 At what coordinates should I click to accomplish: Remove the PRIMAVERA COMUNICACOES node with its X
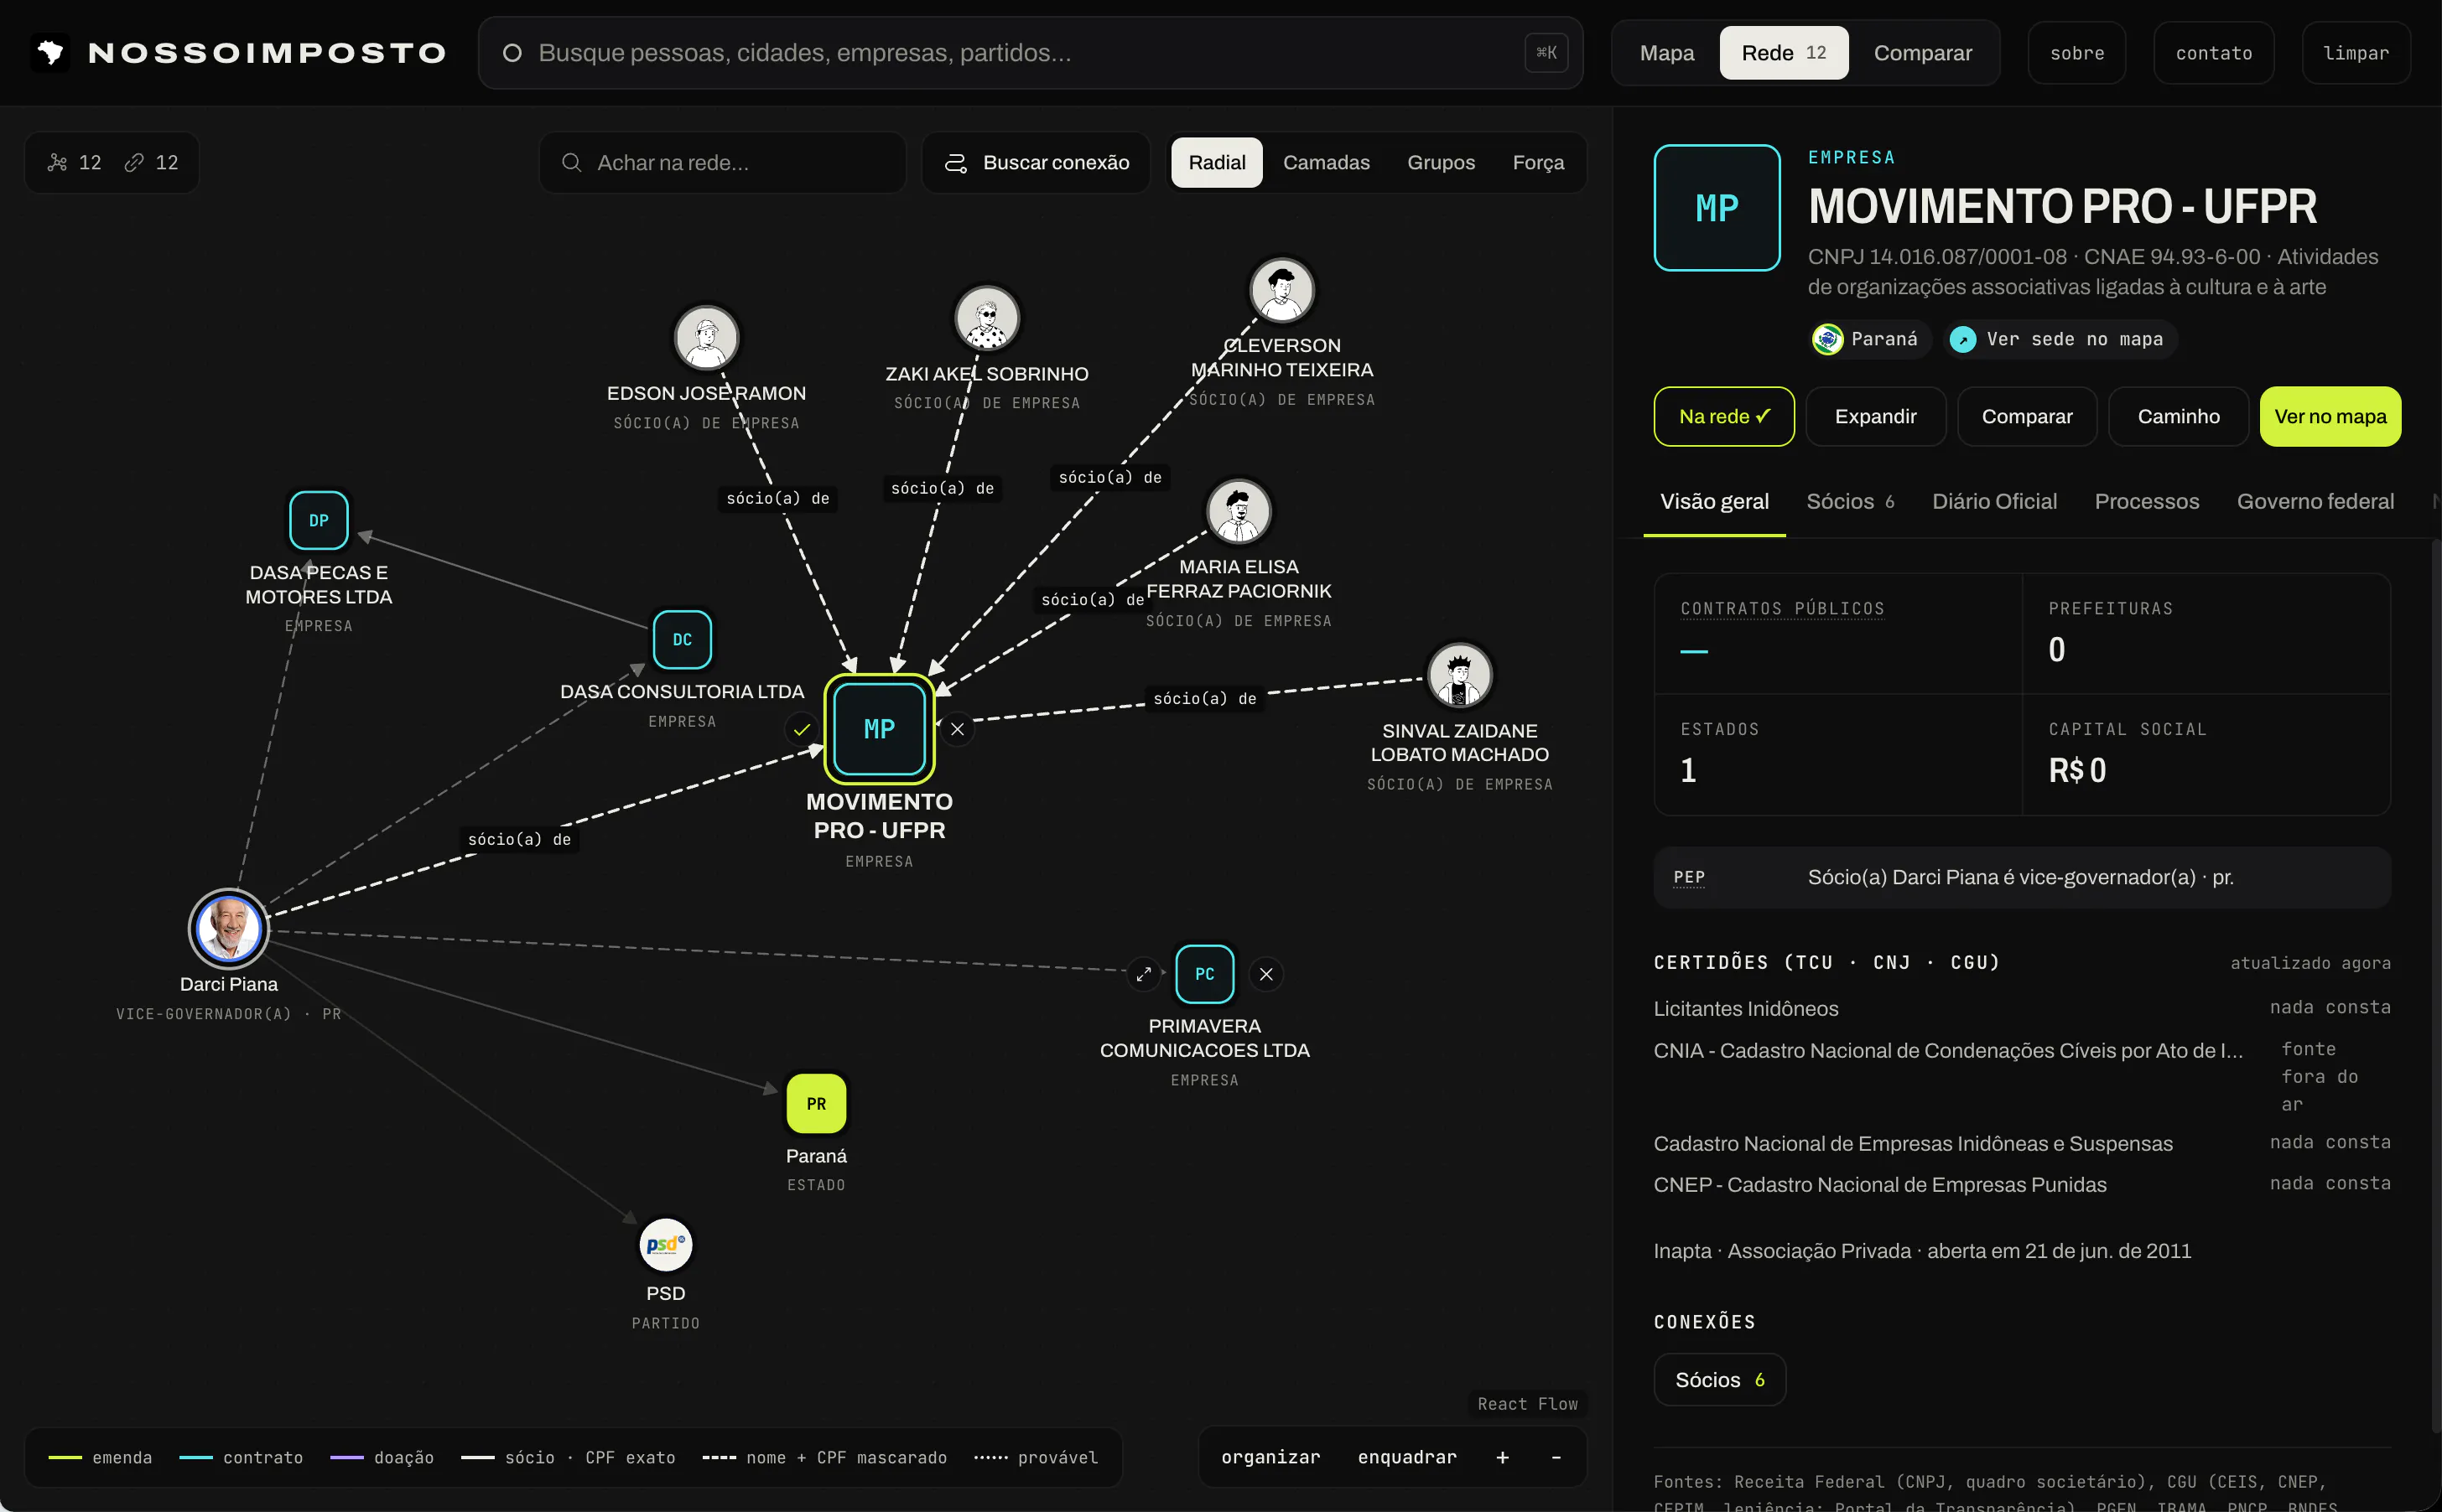pos(1266,973)
